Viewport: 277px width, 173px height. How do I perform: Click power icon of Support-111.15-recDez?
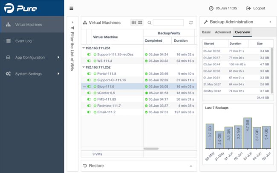[95, 55]
